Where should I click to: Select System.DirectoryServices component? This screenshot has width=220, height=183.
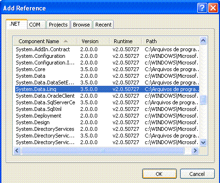[107, 129]
